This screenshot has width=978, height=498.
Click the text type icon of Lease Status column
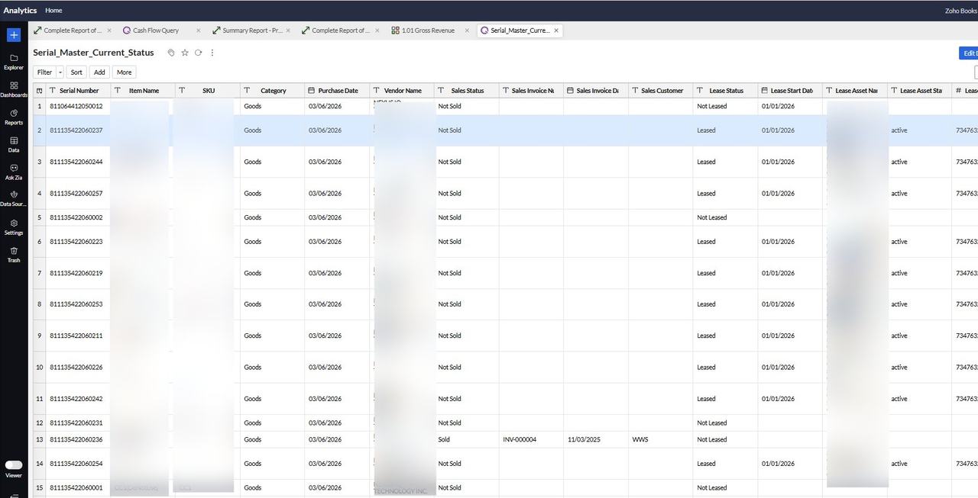700,90
